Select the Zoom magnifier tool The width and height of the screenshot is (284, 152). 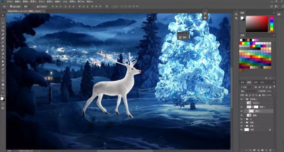point(3,88)
